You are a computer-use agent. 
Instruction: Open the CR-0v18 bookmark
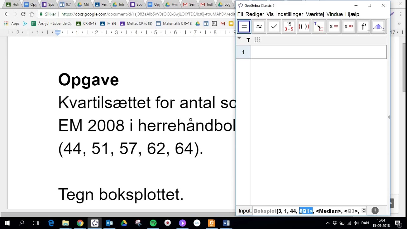(x=86, y=24)
